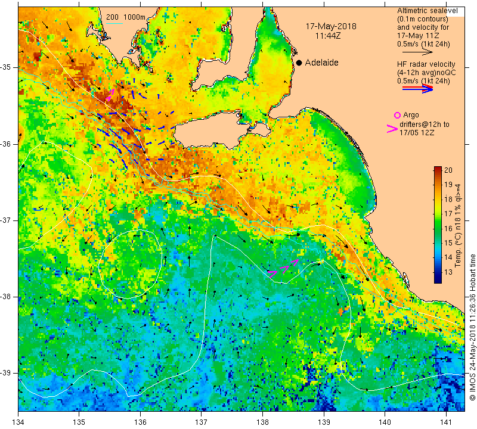Click the 'drifters@12h to' legend text

pos(424,125)
